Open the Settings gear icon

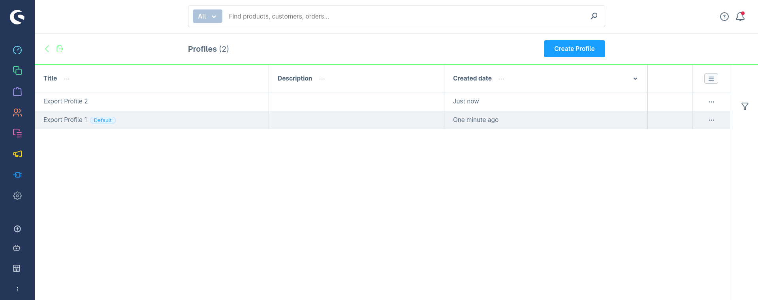(17, 196)
